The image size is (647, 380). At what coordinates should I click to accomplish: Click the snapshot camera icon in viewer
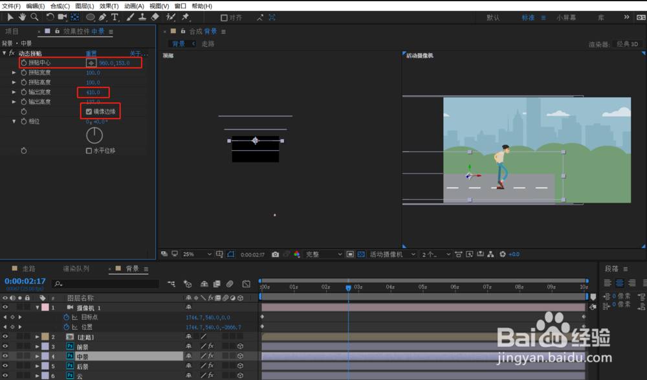tap(275, 254)
